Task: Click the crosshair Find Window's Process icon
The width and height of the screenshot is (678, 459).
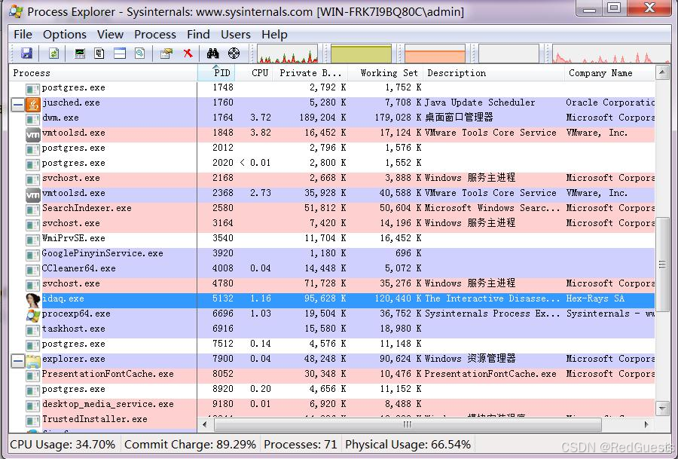Action: point(234,54)
